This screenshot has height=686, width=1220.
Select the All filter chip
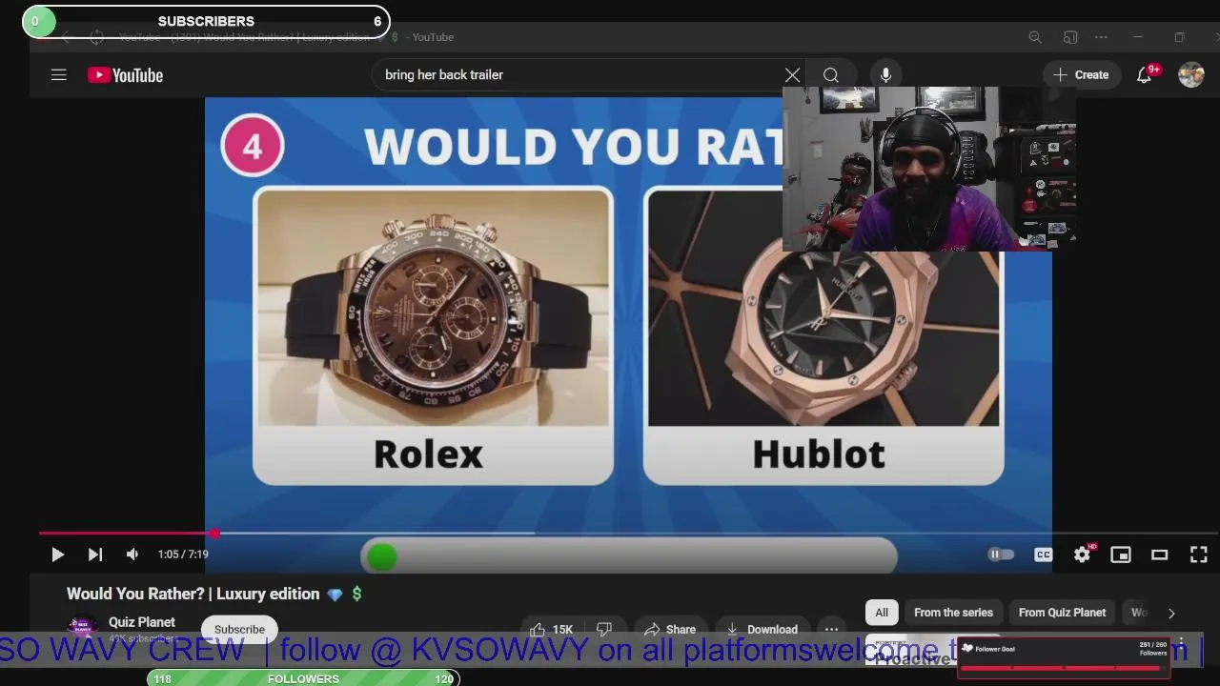pyautogui.click(x=882, y=613)
